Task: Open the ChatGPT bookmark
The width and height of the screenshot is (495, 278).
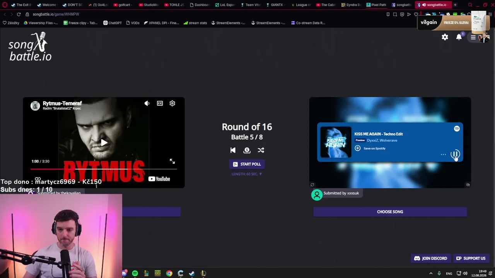Action: click(x=113, y=23)
